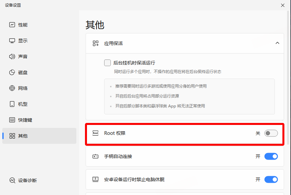Click the Display (显示) monitor icon
Image resolution: width=291 pixels, height=195 pixels.
pyautogui.click(x=12, y=41)
